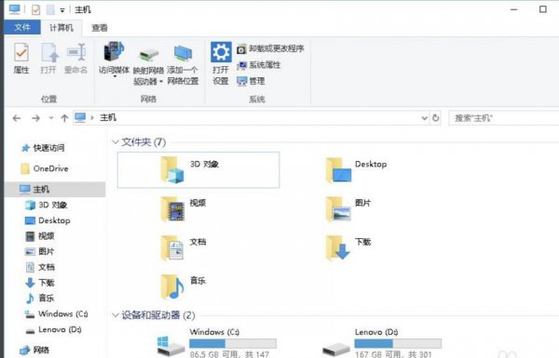
Task: Select the Desktop folder in main pane
Action: [357, 170]
